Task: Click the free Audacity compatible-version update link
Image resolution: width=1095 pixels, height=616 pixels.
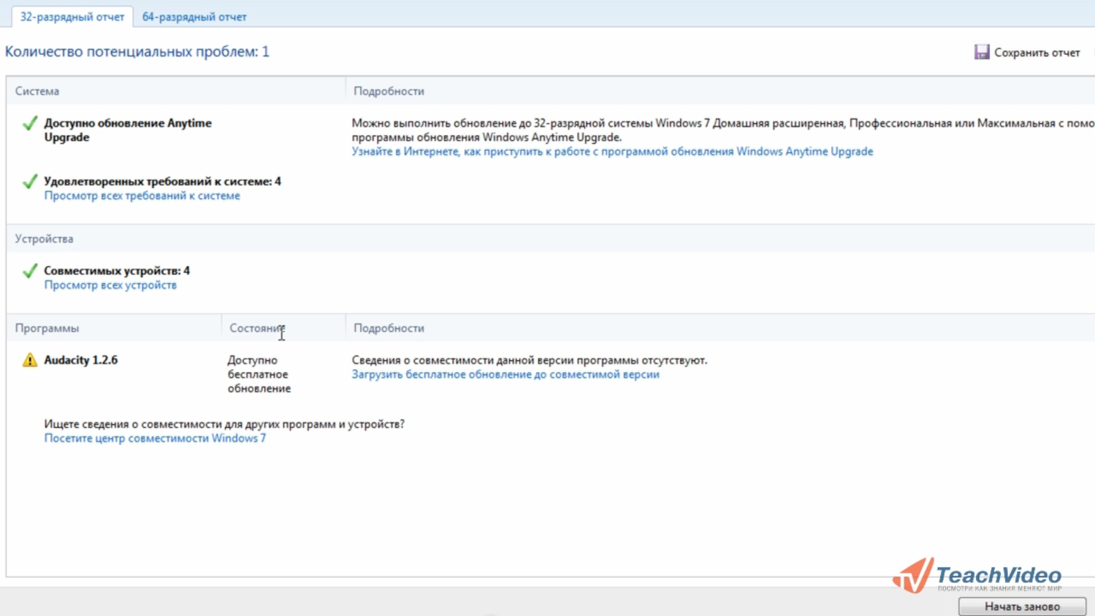Action: point(505,375)
